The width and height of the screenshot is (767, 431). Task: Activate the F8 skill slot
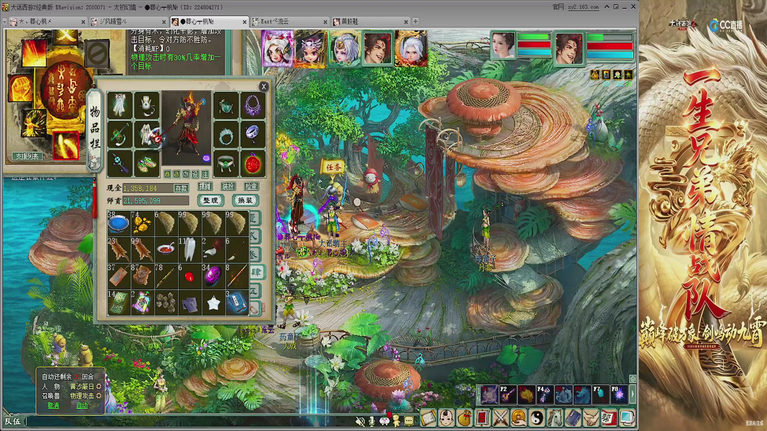point(619,395)
